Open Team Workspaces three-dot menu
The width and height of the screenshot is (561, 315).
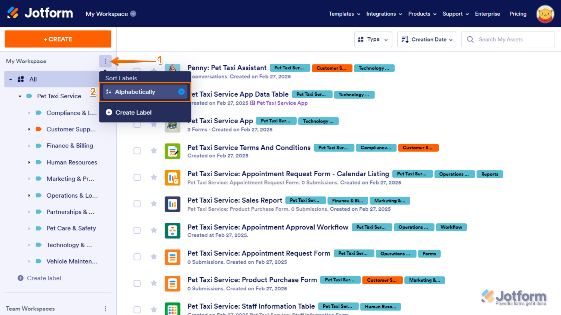point(105,308)
